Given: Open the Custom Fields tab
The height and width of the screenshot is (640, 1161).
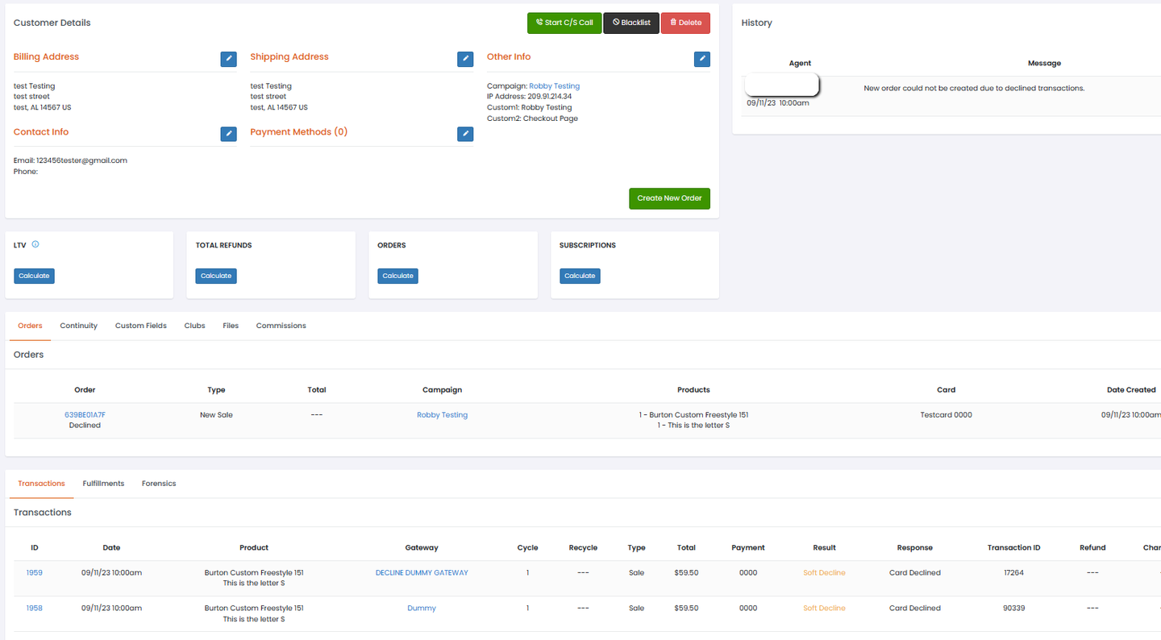Looking at the screenshot, I should point(141,326).
